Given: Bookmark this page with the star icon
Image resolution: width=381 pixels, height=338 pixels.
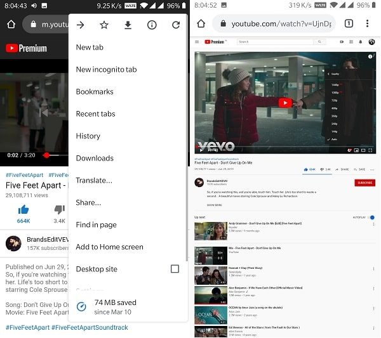Looking at the screenshot, I should [104, 25].
